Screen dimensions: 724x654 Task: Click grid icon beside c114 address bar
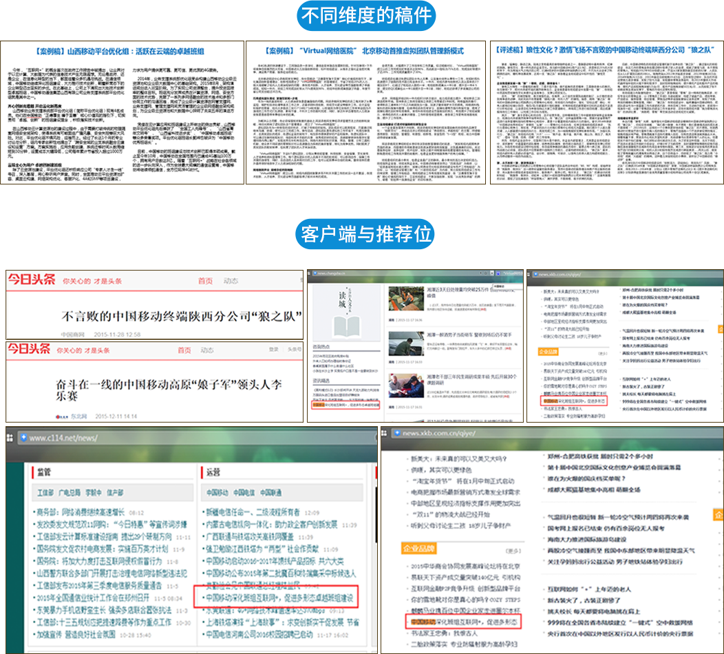point(10,437)
